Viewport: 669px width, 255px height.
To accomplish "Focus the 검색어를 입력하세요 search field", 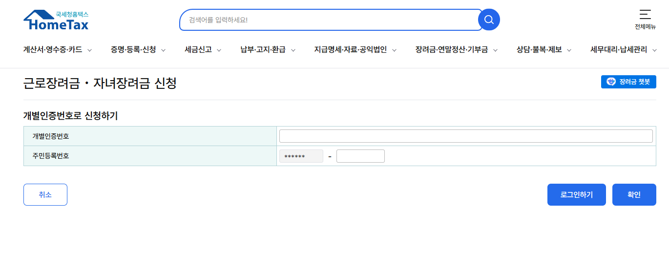I will 331,20.
